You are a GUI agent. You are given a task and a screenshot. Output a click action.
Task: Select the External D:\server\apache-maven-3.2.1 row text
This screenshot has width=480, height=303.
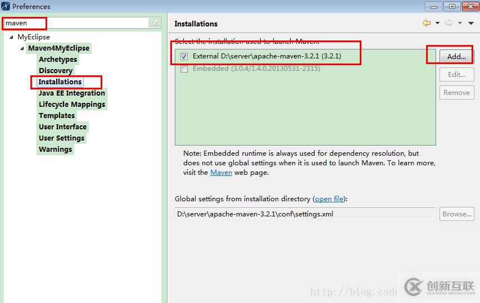267,56
